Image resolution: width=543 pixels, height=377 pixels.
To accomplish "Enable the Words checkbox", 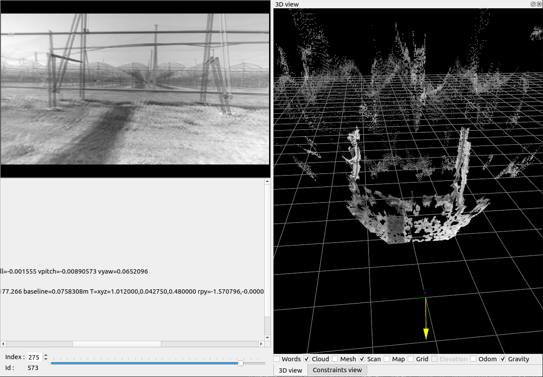I will click(x=277, y=359).
